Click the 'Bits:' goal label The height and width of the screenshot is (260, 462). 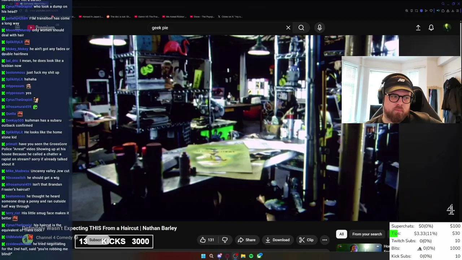[x=396, y=248]
